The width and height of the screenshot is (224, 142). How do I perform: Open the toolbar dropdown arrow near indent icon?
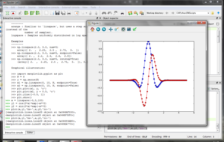(87, 13)
